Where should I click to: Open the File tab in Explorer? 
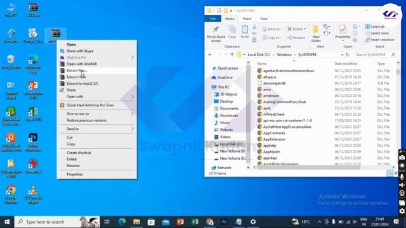click(213, 18)
